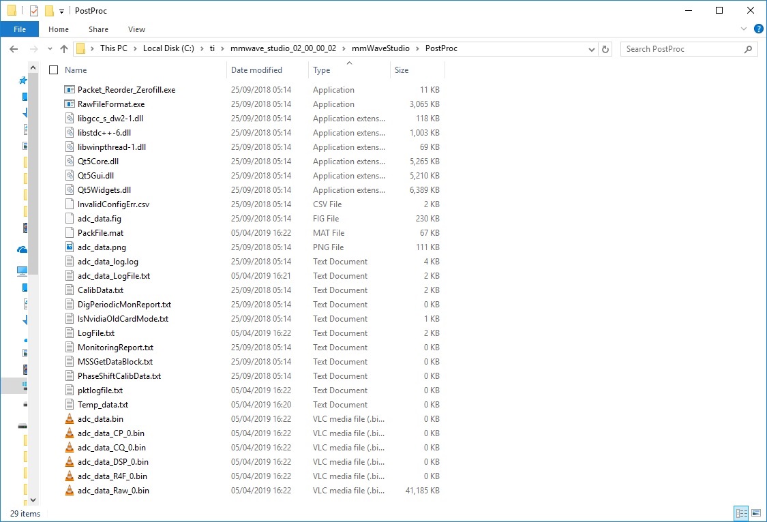Select file adc_data.fig
The image size is (767, 522).
click(100, 219)
